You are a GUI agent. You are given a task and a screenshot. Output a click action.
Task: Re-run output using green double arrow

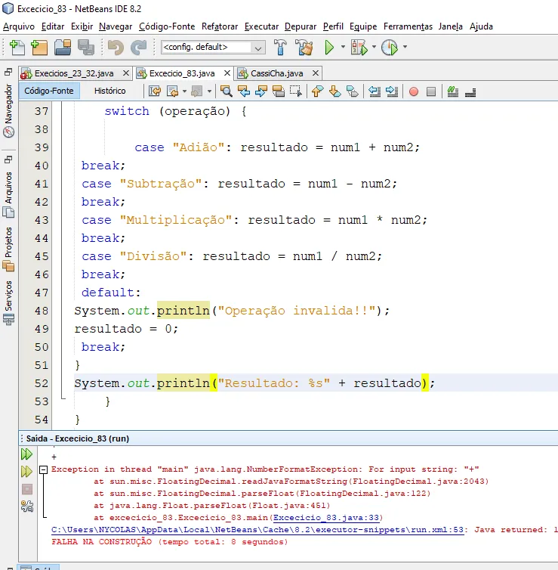(26, 454)
